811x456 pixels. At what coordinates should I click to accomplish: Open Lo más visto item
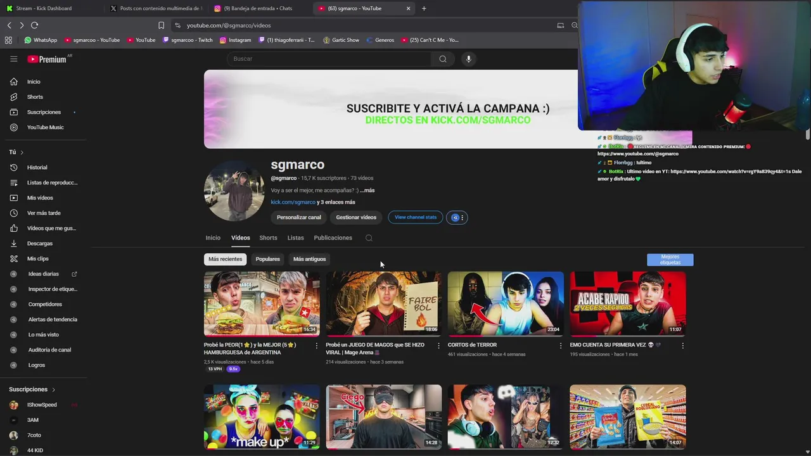pyautogui.click(x=43, y=334)
